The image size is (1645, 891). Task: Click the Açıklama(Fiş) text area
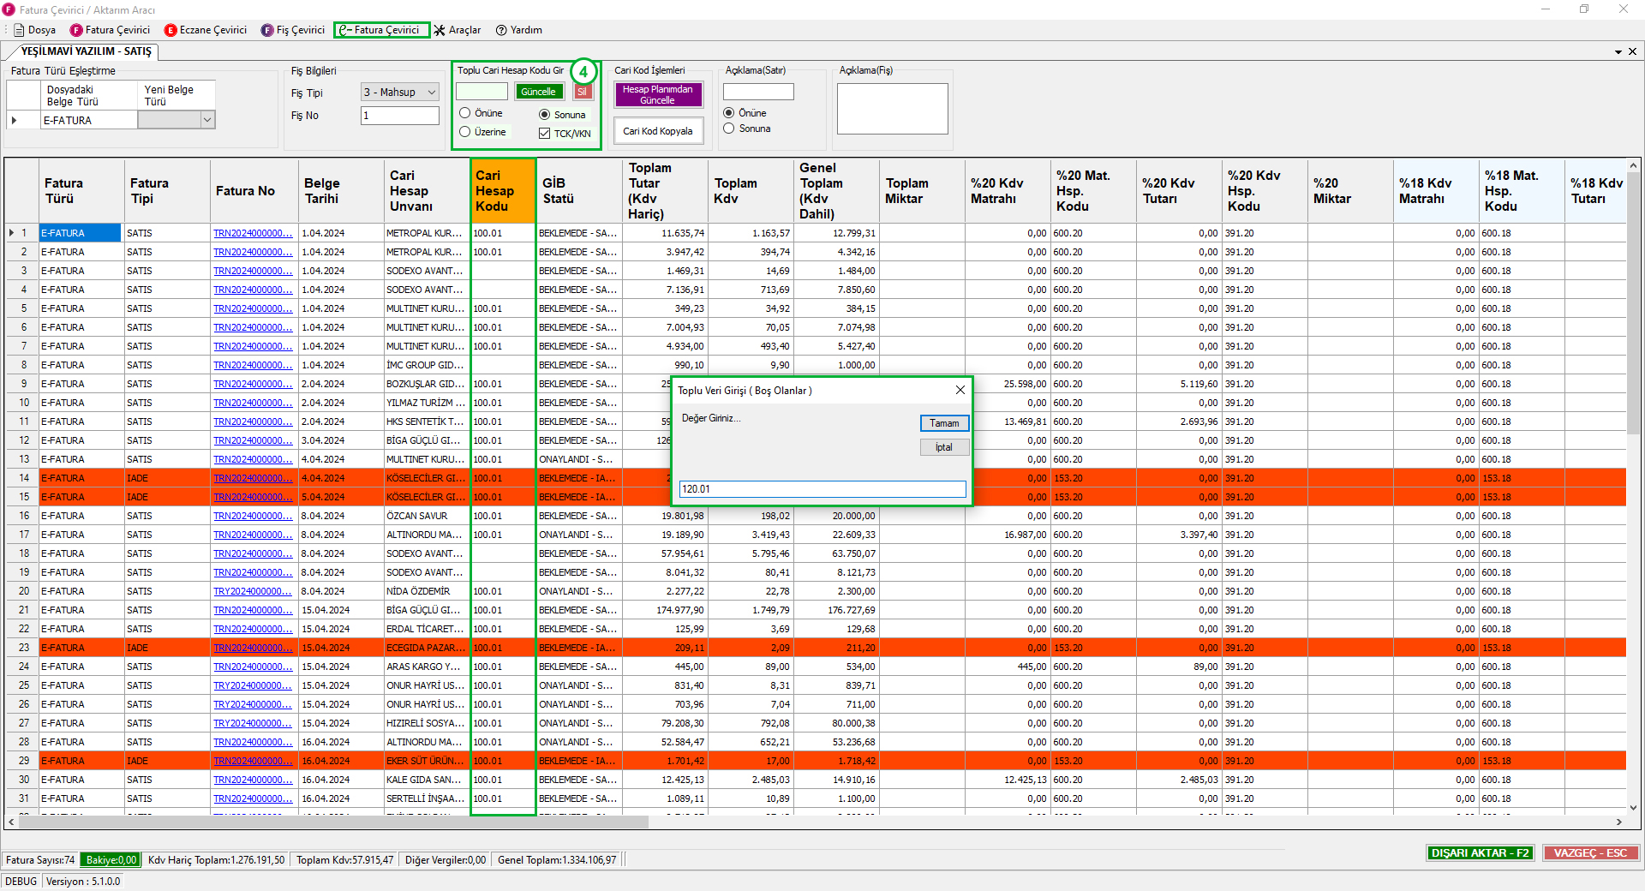pos(892,109)
